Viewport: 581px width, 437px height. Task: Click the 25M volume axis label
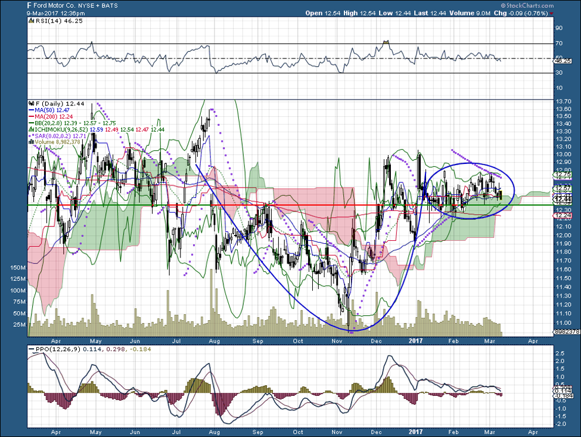point(19,325)
